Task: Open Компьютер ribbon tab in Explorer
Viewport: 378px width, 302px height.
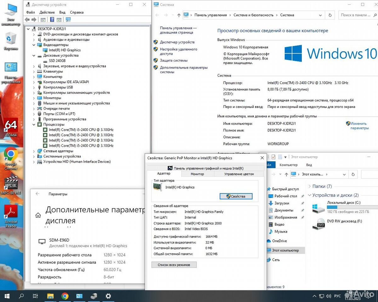Action: [x=288, y=165]
